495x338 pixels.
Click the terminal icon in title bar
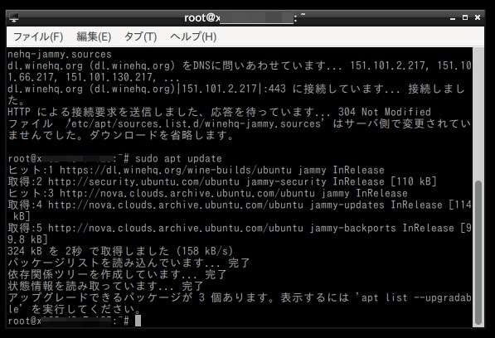(x=13, y=17)
